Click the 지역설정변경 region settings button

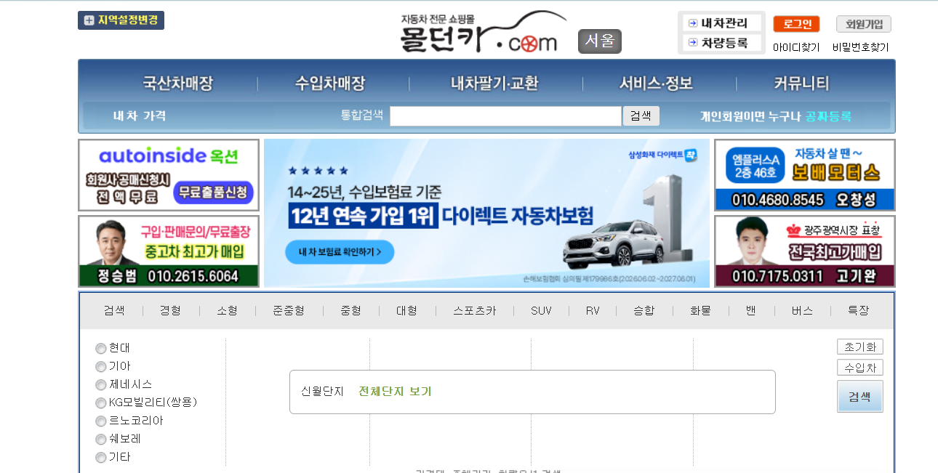point(121,20)
